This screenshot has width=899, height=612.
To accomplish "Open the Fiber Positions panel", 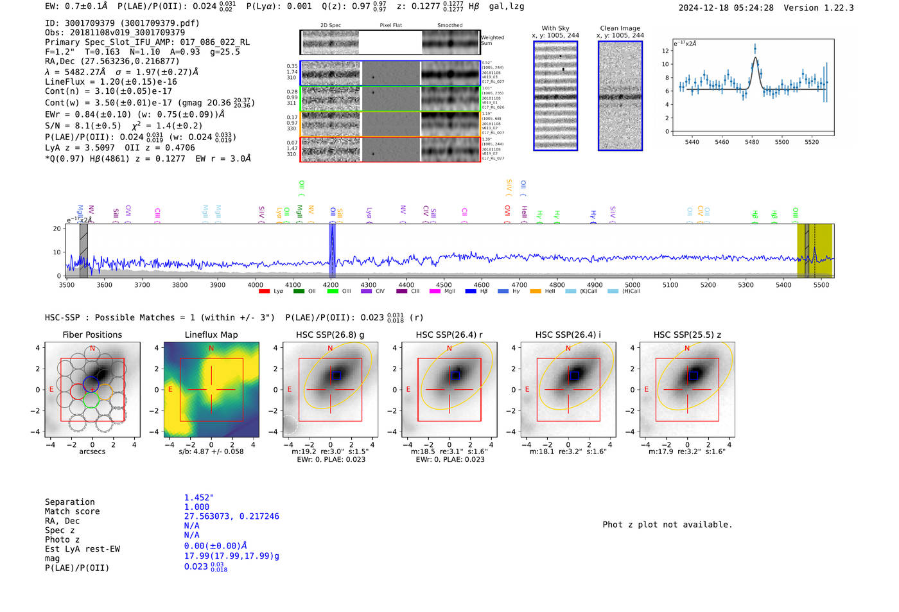I will coord(92,390).
